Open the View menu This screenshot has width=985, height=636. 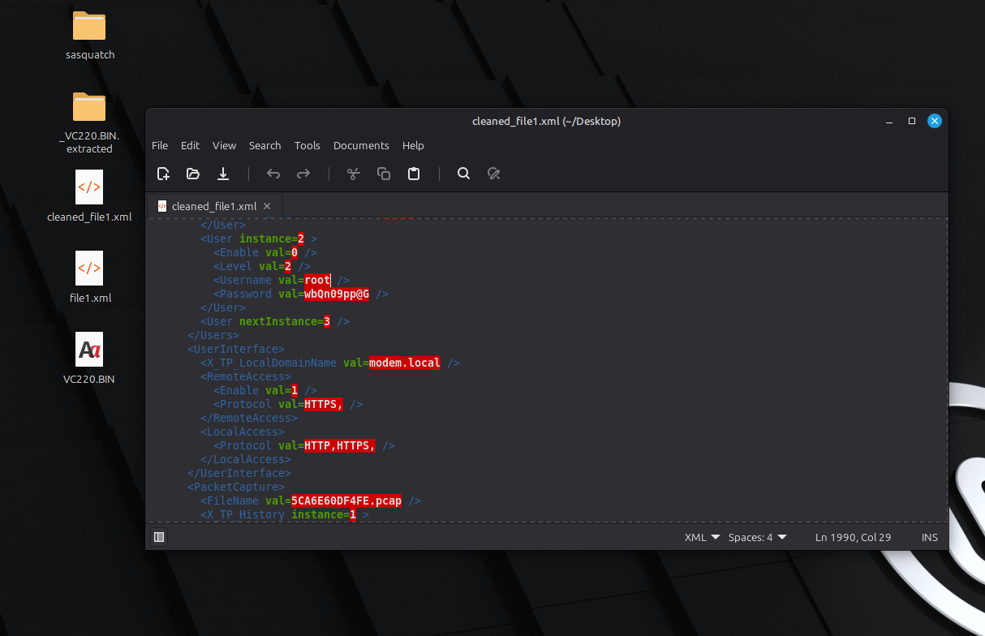point(224,145)
